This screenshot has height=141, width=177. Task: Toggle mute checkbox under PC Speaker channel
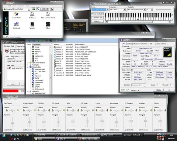126,130
